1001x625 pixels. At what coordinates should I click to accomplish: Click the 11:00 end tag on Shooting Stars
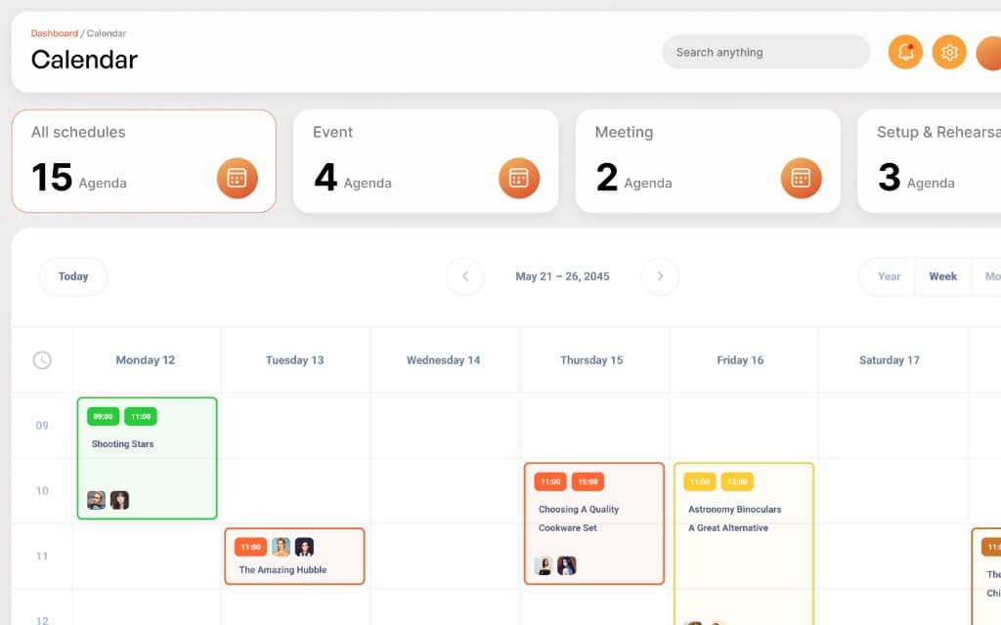[141, 416]
